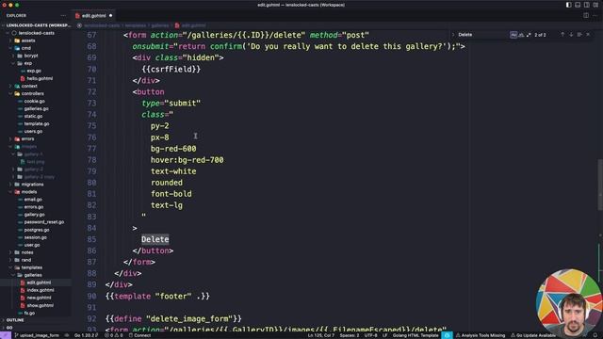Change indentation via Spaces: 2
Image resolution: width=603 pixels, height=339 pixels.
[x=350, y=335]
